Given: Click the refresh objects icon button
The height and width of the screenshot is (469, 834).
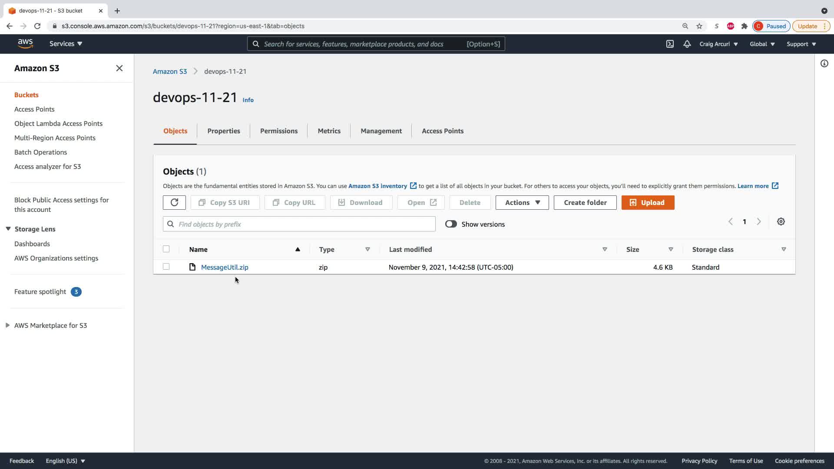Looking at the screenshot, I should pos(174,202).
